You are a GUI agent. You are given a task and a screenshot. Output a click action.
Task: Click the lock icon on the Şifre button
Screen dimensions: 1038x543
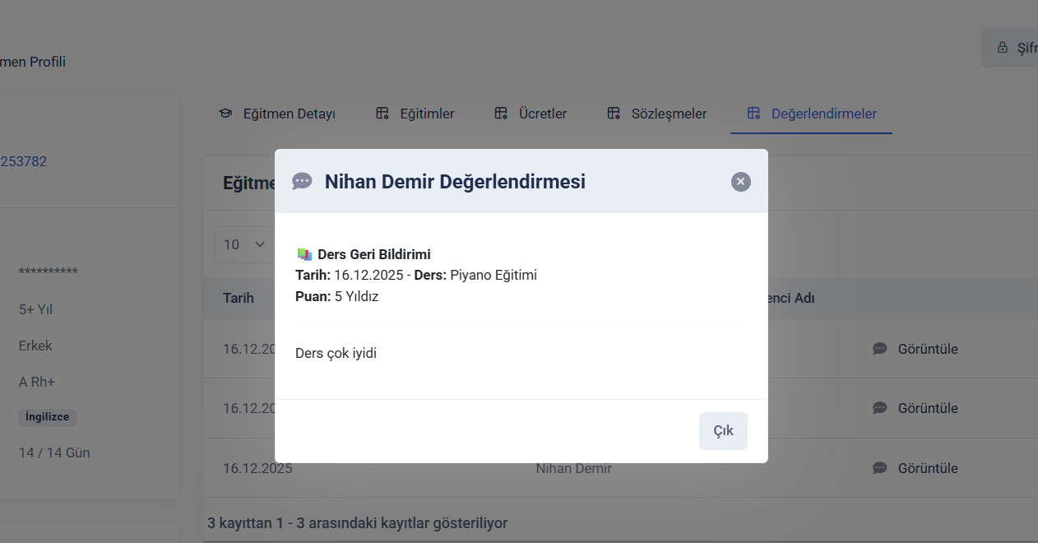click(1003, 48)
